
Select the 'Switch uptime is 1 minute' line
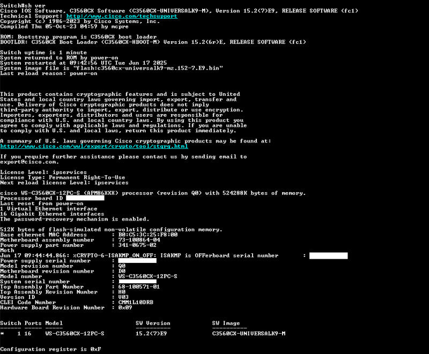(x=43, y=52)
